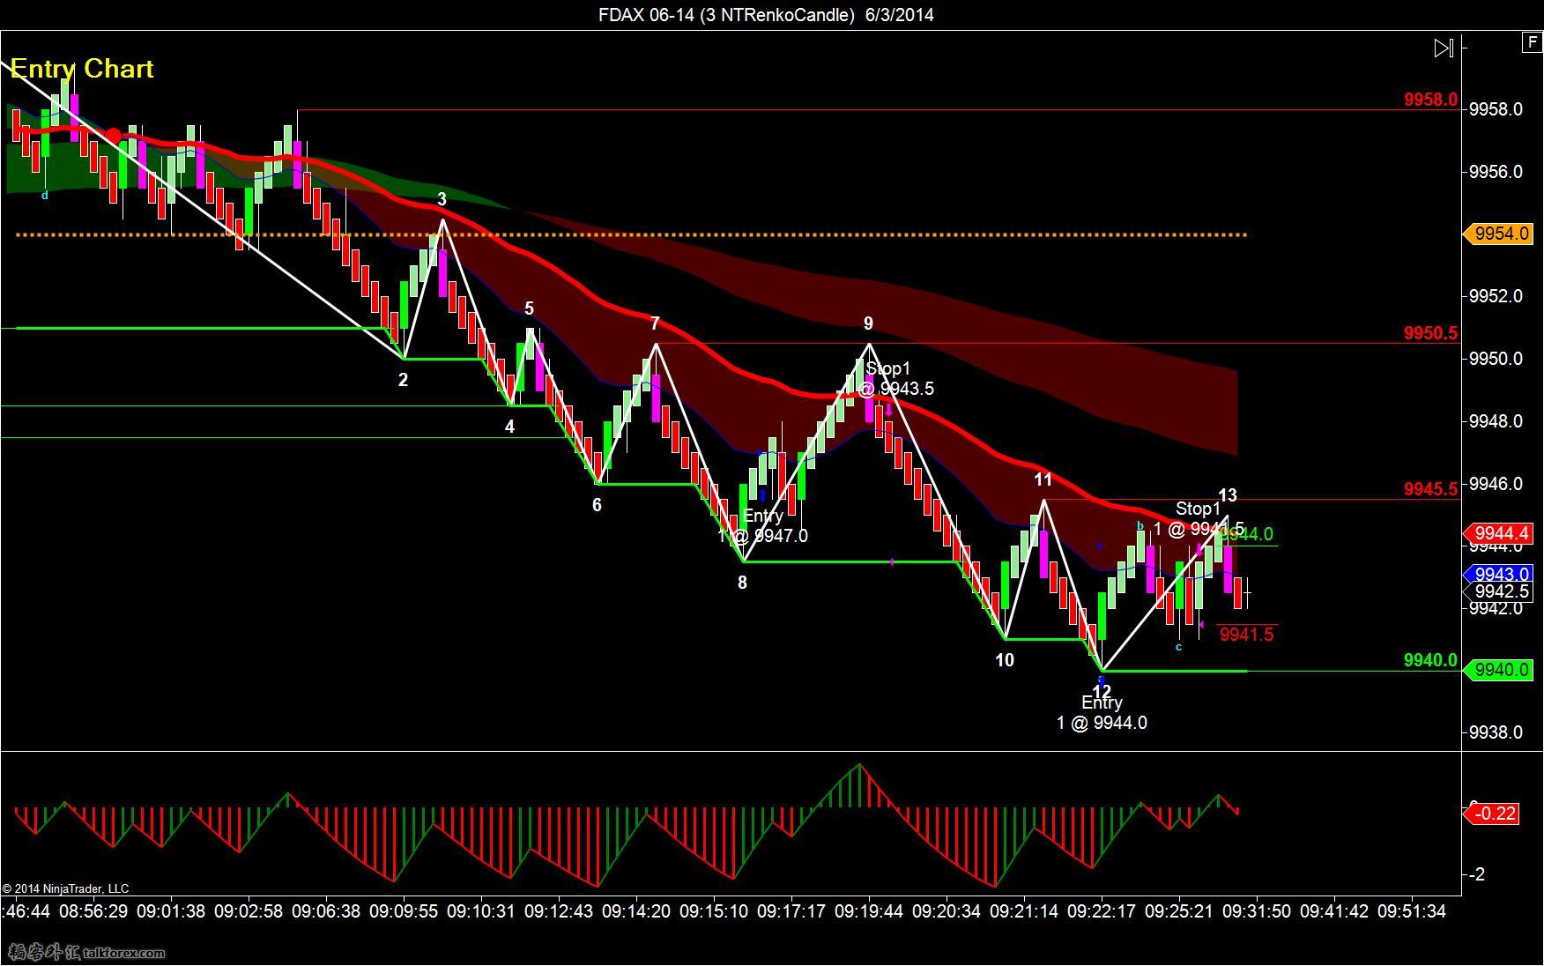Click the Stop1 @ 9943.5 annotation

(895, 379)
